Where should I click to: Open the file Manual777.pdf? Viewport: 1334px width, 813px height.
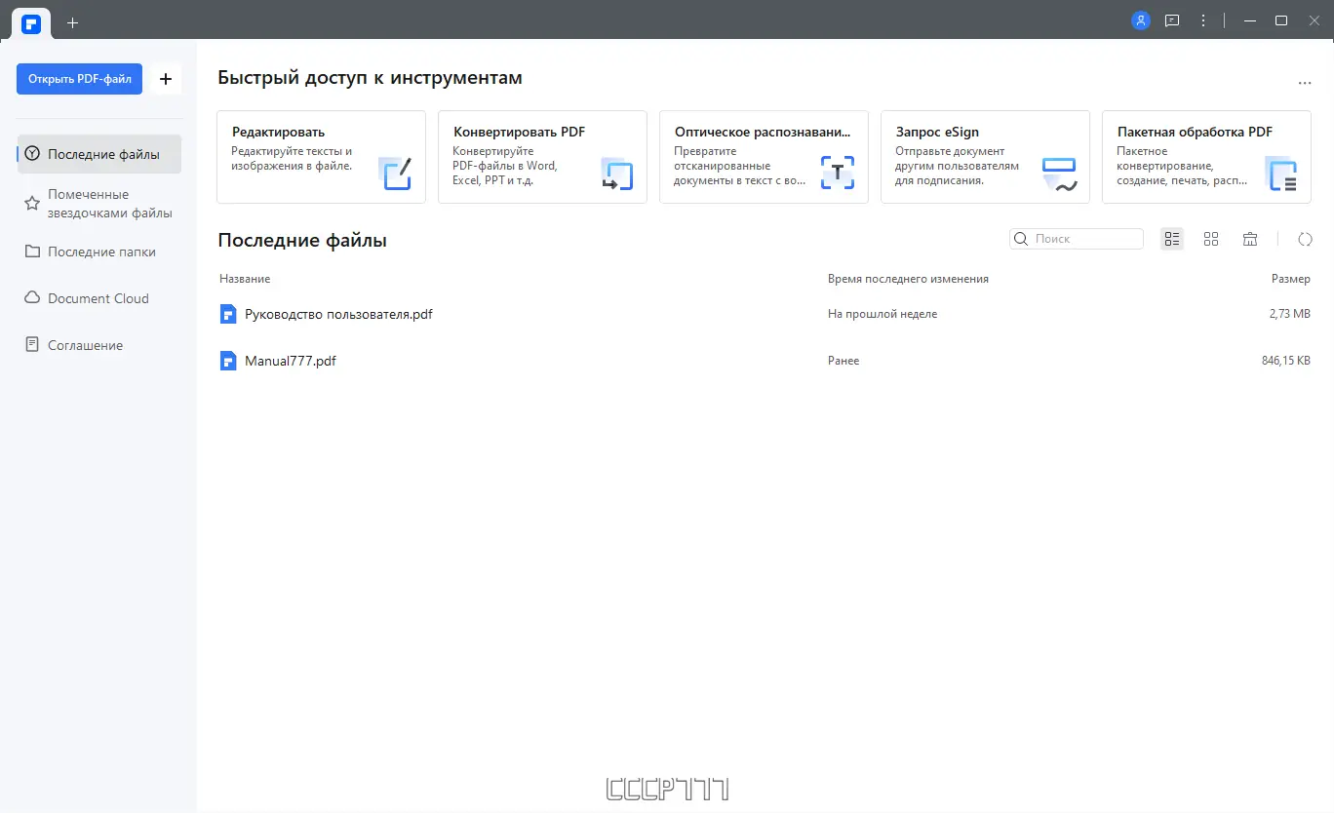pos(291,361)
